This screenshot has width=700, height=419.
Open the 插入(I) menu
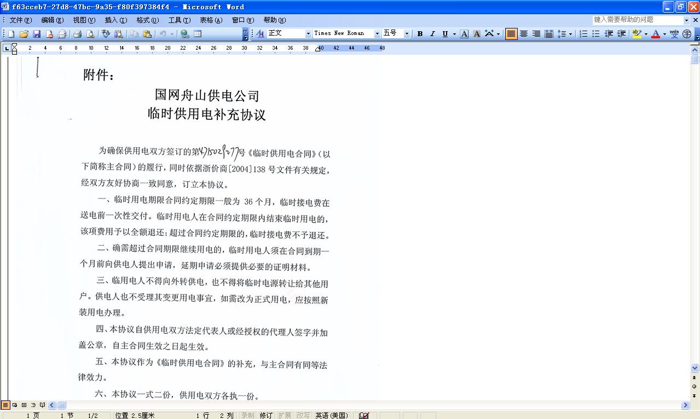tap(116, 20)
